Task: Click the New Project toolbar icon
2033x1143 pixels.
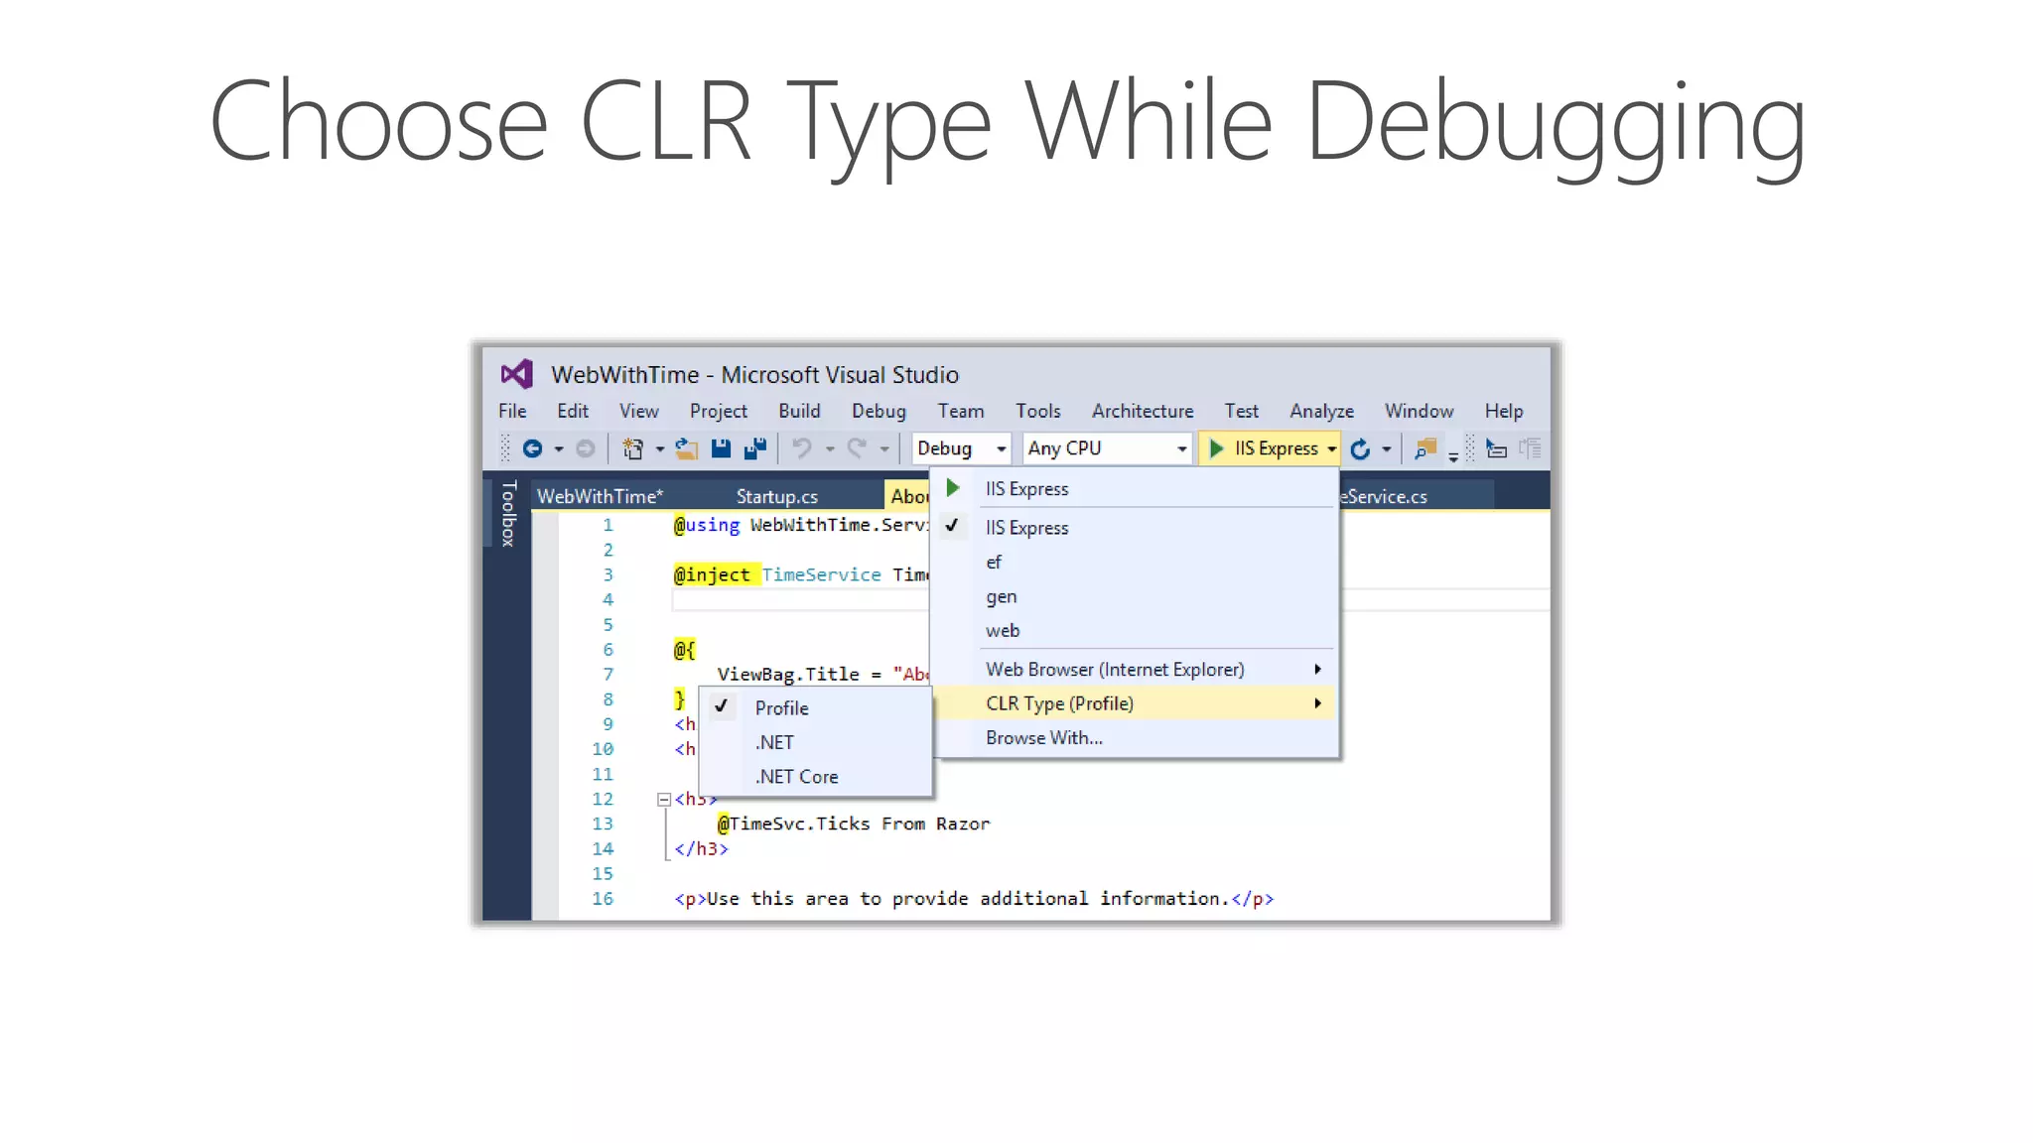Action: tap(632, 449)
